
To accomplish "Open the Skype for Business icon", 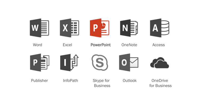I will [99, 63].
